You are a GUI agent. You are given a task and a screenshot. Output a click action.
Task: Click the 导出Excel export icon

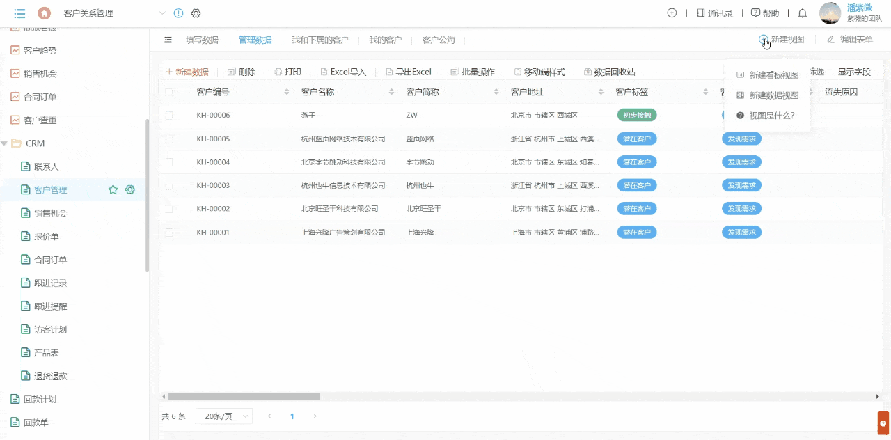click(x=409, y=72)
